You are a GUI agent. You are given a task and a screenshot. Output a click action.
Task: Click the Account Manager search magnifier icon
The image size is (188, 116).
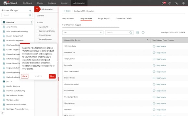(30, 15)
